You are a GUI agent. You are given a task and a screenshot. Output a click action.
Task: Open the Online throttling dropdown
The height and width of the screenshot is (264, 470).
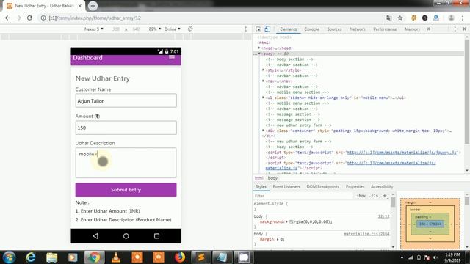pos(173,29)
